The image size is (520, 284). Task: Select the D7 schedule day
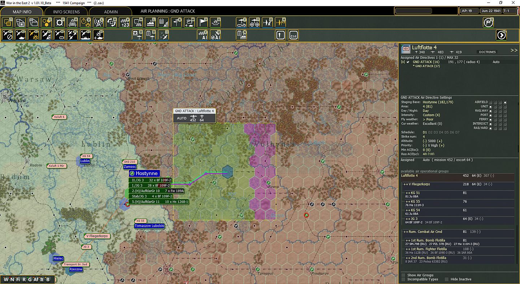tap(458, 132)
